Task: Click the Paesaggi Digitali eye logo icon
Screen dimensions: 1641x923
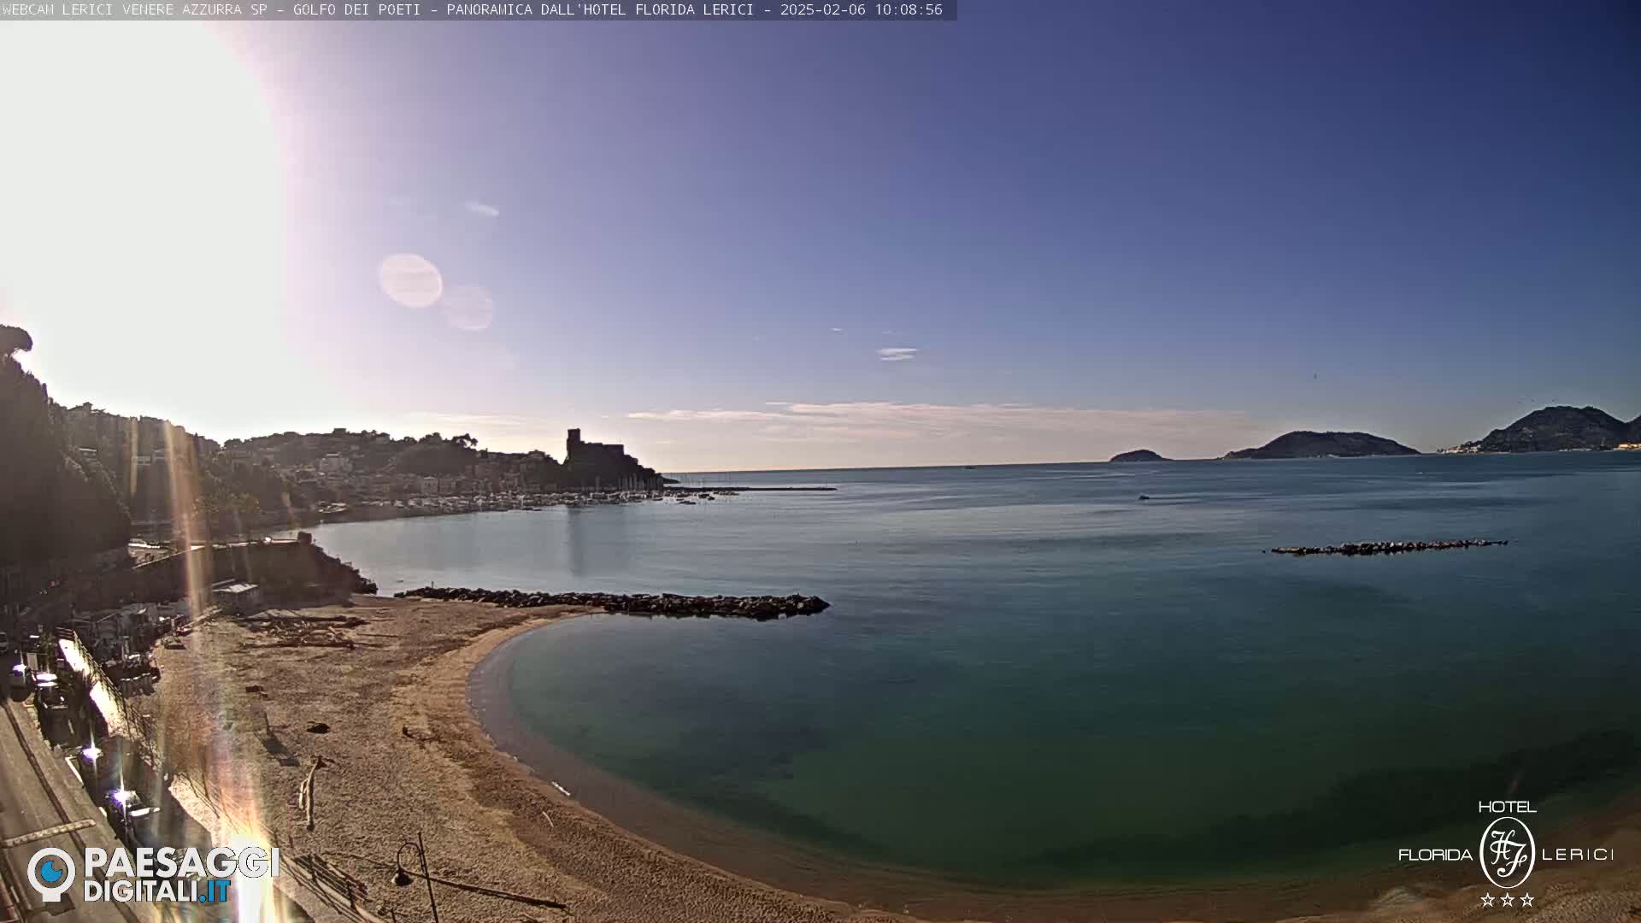Action: pyautogui.click(x=51, y=874)
